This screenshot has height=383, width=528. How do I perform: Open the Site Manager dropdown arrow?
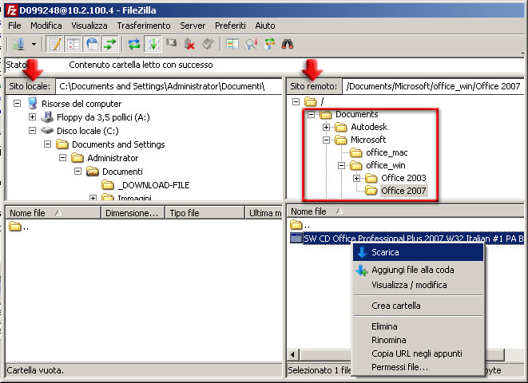pos(34,44)
